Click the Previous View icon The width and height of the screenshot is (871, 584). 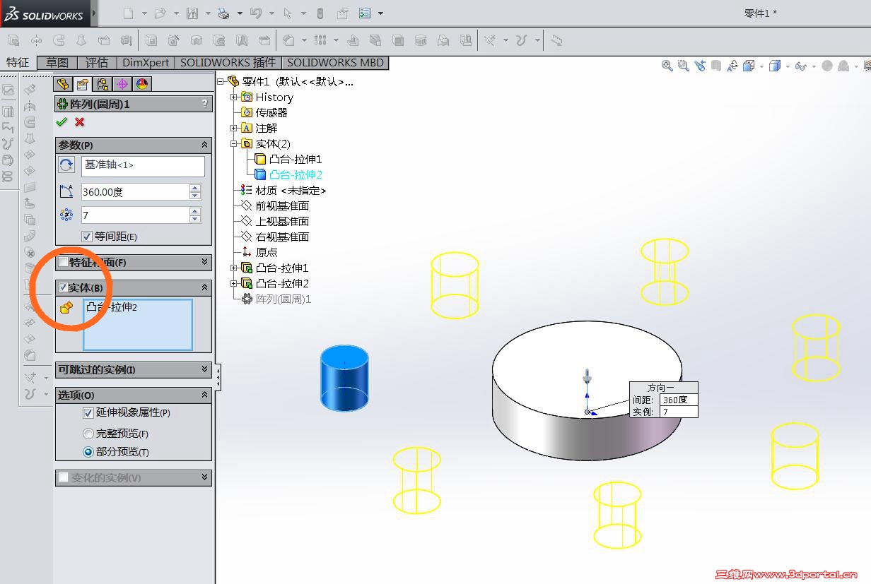point(700,66)
